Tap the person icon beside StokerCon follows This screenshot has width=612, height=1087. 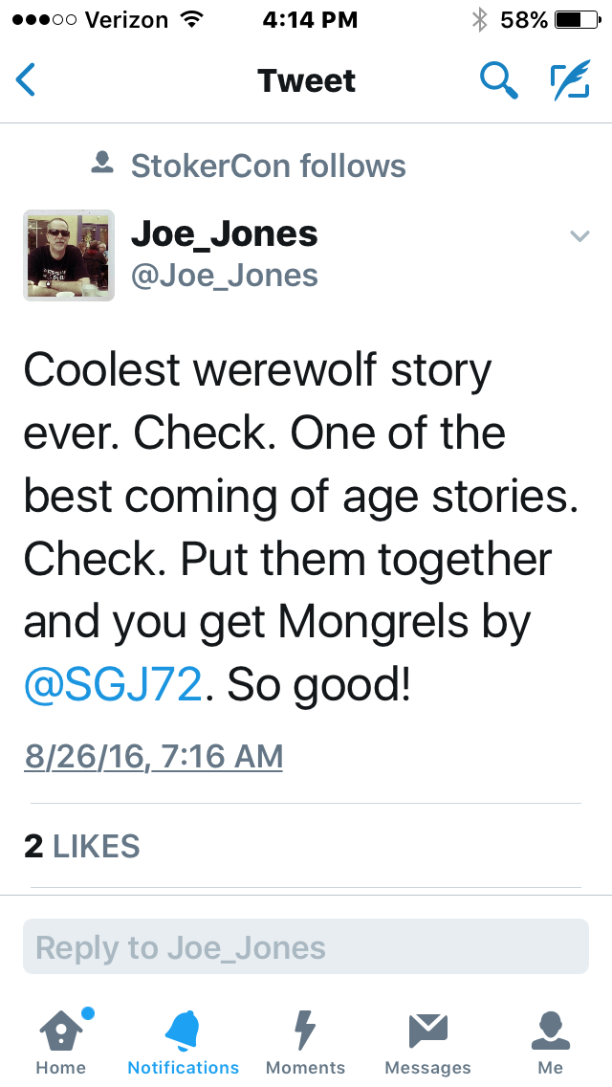101,164
